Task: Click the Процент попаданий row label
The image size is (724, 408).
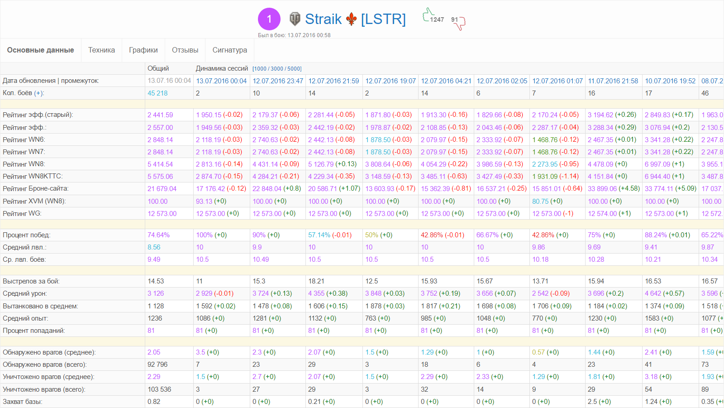Action: tap(34, 331)
